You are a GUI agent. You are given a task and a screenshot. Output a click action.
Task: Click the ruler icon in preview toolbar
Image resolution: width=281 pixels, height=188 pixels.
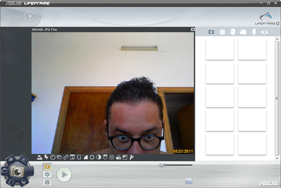[66, 157]
